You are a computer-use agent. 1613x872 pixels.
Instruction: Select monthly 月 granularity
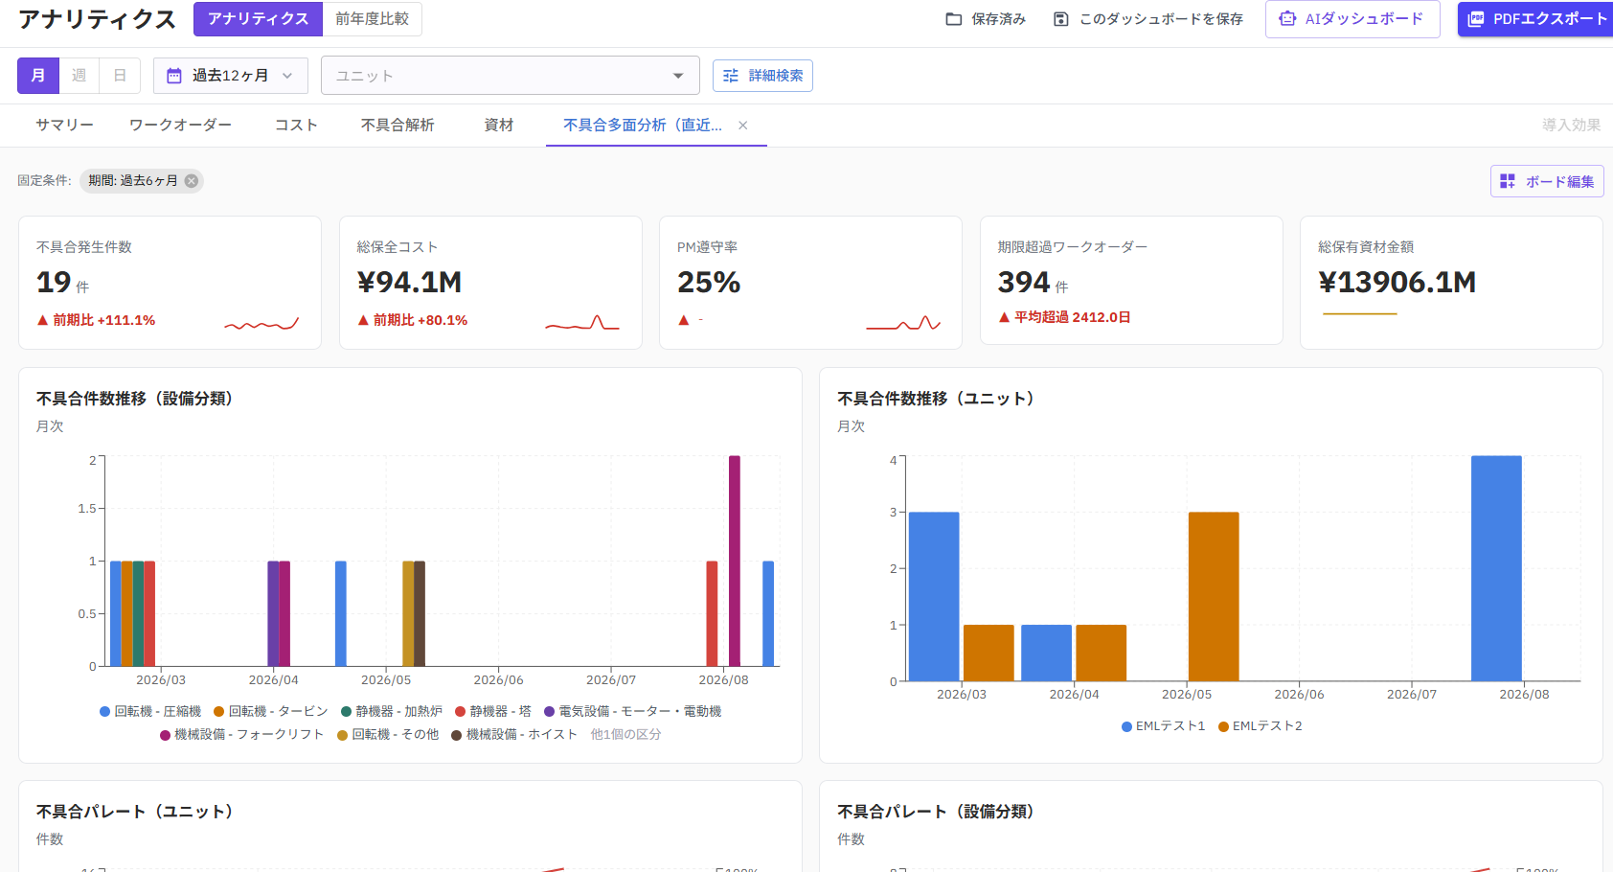[38, 76]
